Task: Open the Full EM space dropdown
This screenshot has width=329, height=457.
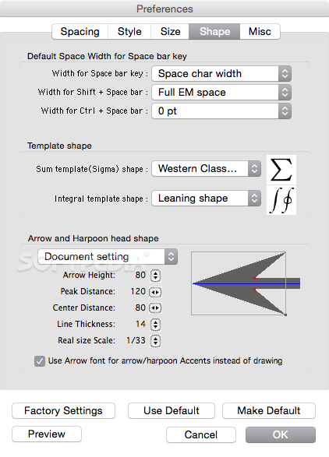Action: pyautogui.click(x=221, y=92)
